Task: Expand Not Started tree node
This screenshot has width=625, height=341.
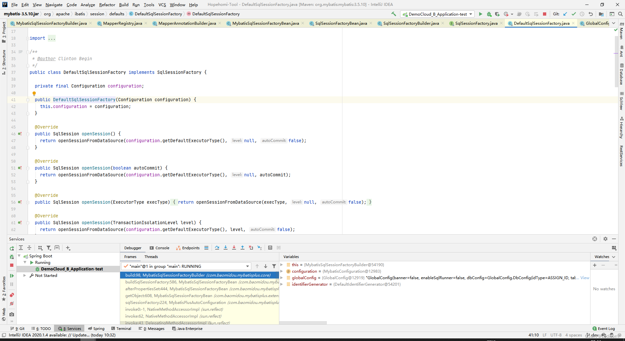Action: (x=25, y=276)
